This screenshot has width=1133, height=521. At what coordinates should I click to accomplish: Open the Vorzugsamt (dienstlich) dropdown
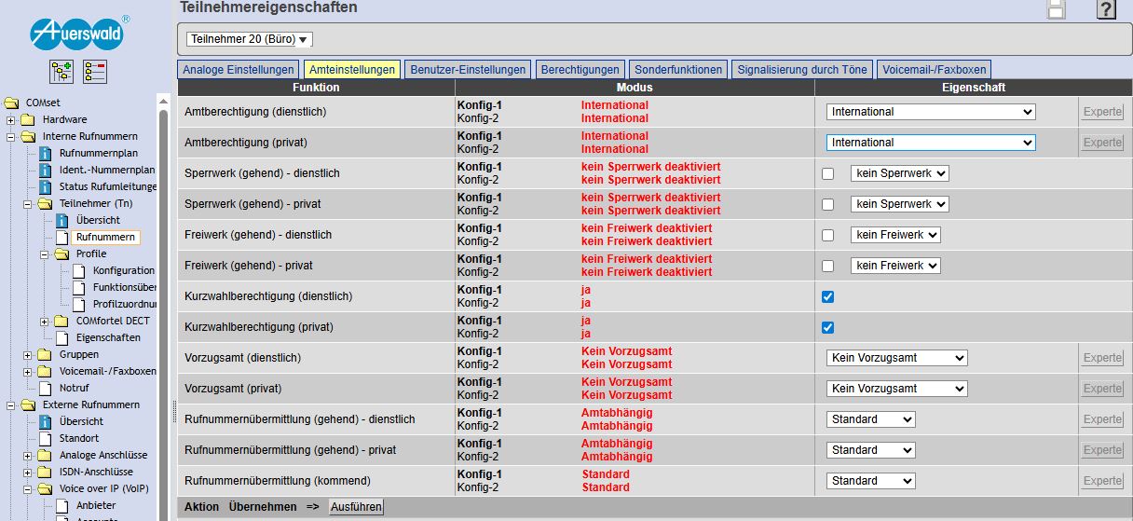(896, 358)
